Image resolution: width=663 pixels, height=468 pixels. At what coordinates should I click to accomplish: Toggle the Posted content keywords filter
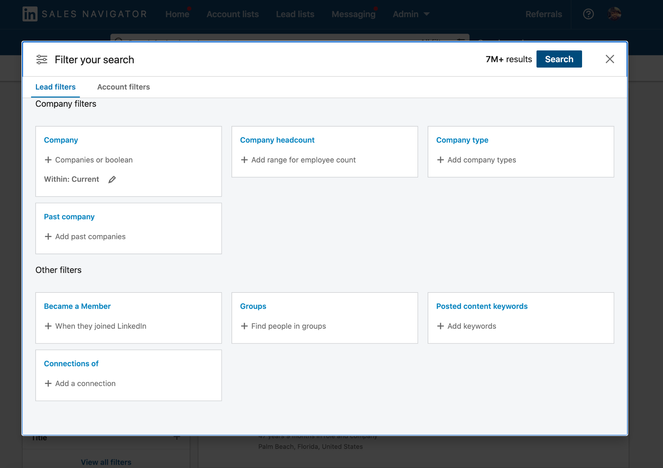(482, 306)
